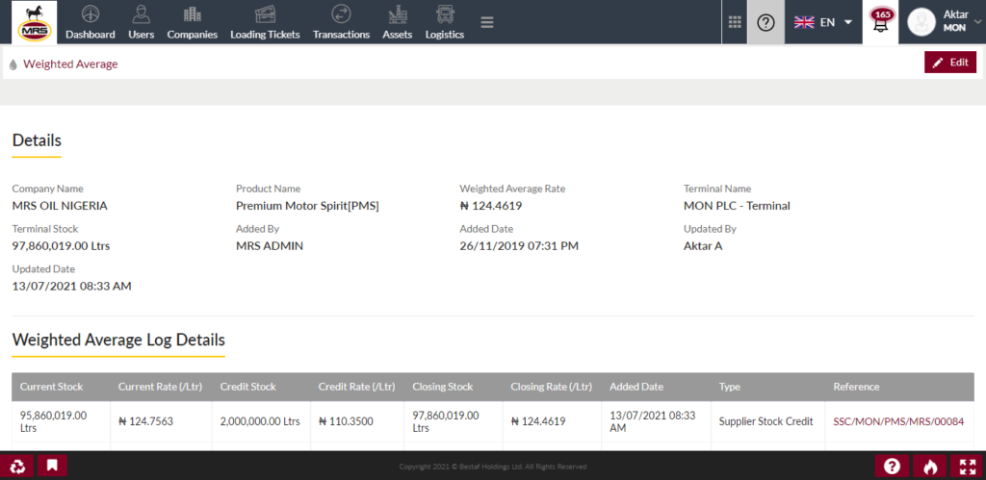
Task: Click the help question mark in top bar
Action: (x=765, y=22)
